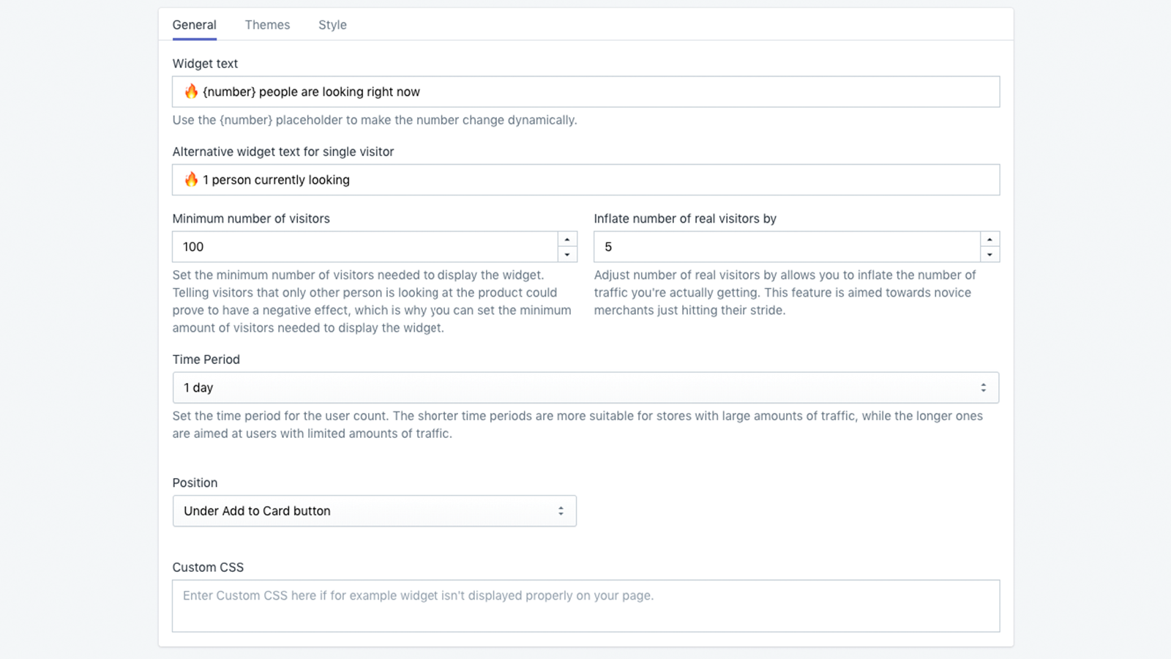Image resolution: width=1171 pixels, height=659 pixels.
Task: Click the Position select arrows icon
Action: 561,511
